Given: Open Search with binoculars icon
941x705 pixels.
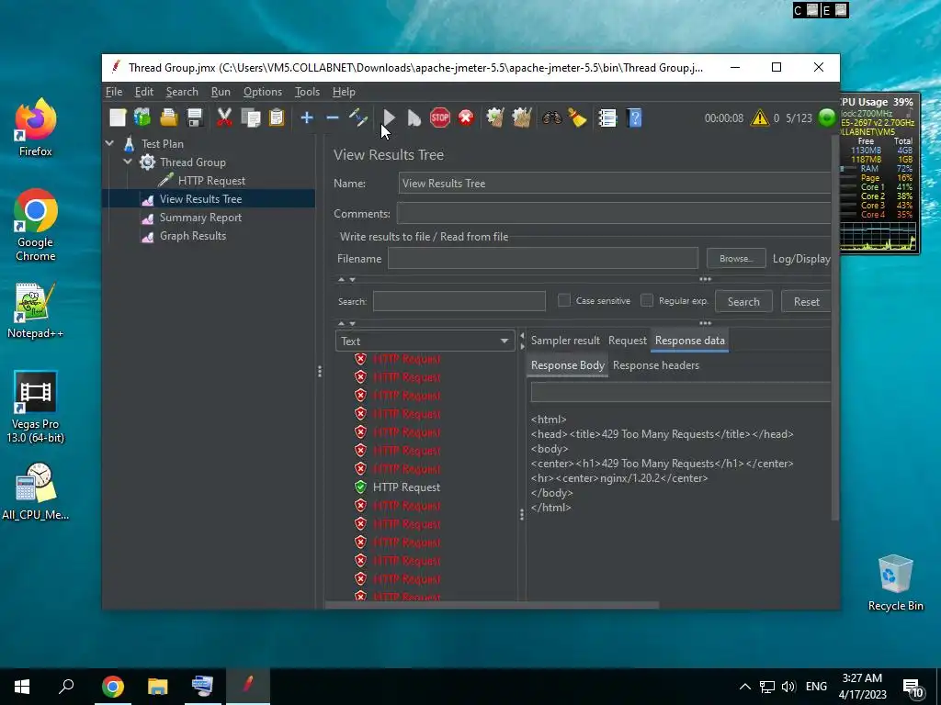Looking at the screenshot, I should [551, 117].
